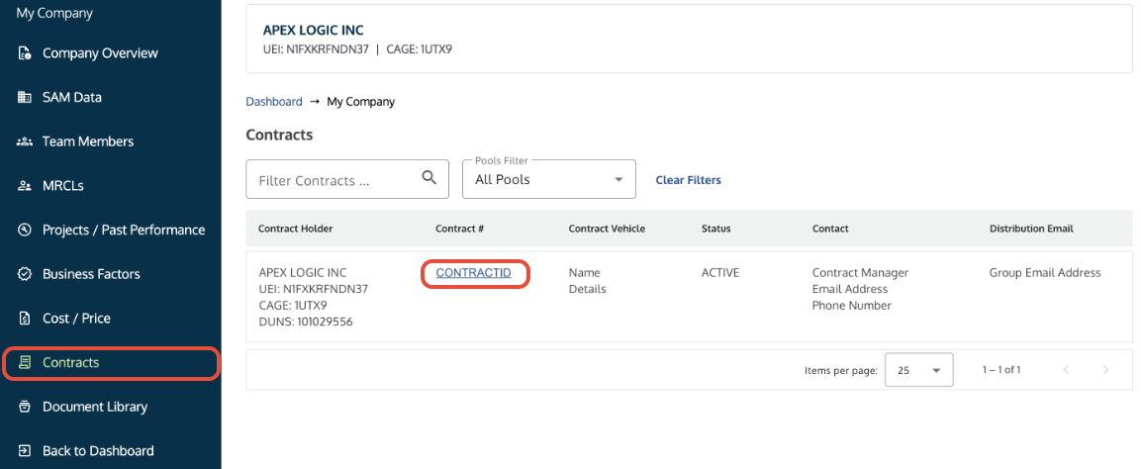
Task: Click the Contracts document icon in sidebar
Action: pyautogui.click(x=25, y=363)
